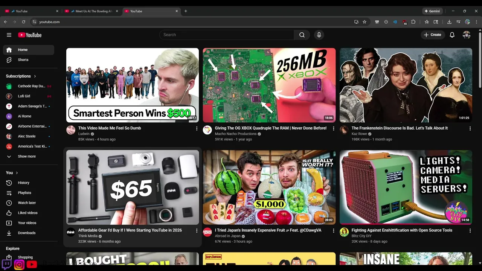
Task: Open Kaz Rowe channel avatar
Action: pos(344,130)
